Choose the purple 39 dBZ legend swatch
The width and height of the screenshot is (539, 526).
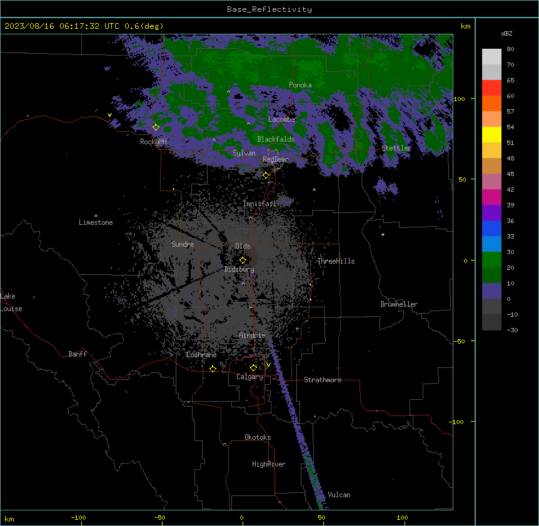(x=491, y=212)
